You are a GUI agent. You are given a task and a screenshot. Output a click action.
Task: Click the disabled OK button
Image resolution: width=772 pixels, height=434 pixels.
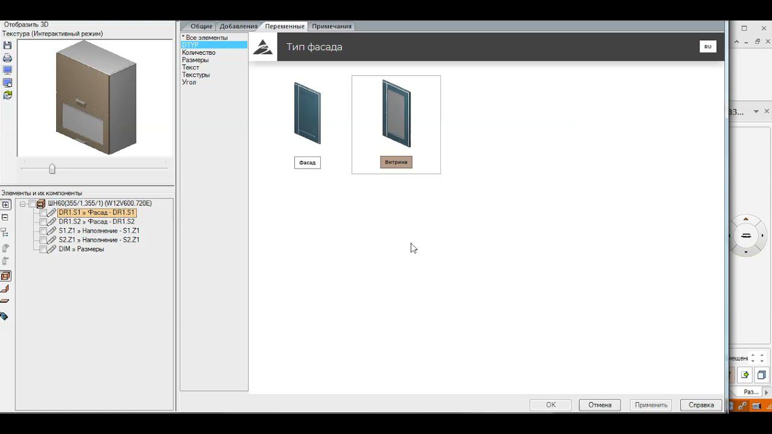coord(551,405)
